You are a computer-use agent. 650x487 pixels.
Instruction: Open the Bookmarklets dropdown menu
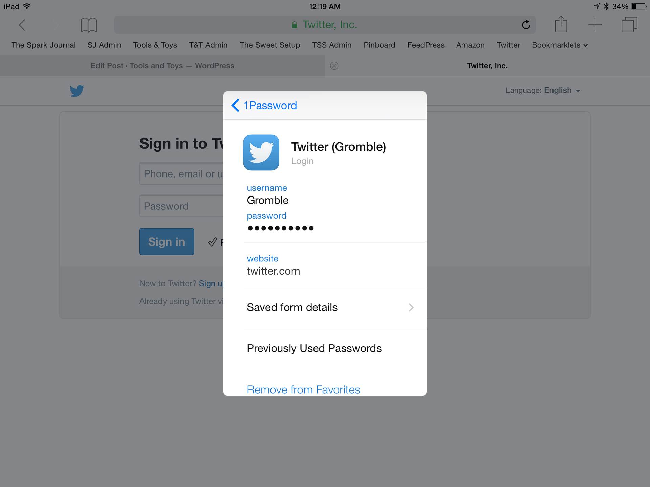559,45
